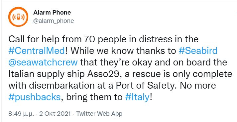Click 'Italian supply ship' in tweet text
Image resolution: width=237 pixels, height=122 pixels.
click(x=48, y=74)
